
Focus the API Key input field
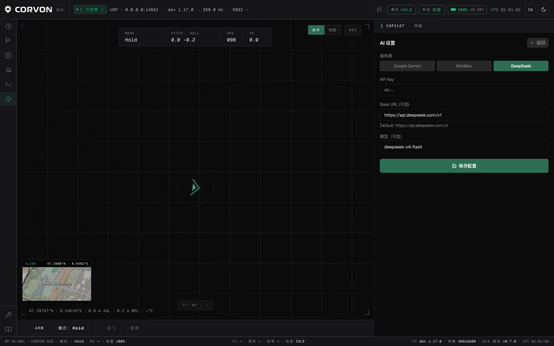point(464,90)
